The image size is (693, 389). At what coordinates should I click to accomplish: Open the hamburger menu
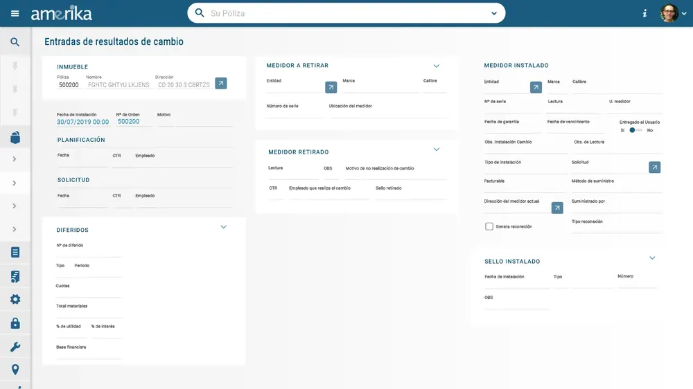coord(15,13)
